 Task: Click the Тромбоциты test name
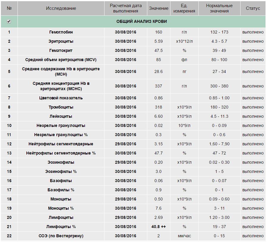click(x=61, y=107)
